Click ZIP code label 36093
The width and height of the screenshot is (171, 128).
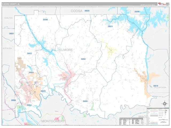[85, 101]
